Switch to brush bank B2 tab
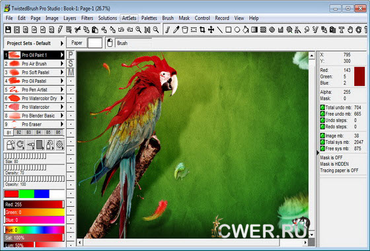The image size is (370, 251). (19, 132)
